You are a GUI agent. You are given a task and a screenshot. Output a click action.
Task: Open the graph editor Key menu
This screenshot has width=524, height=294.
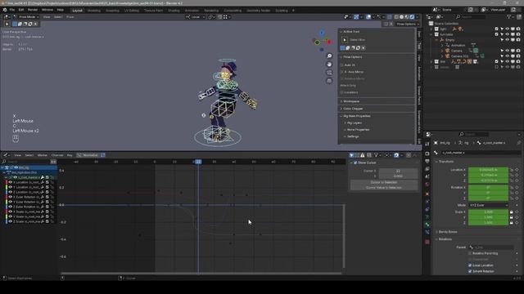[70, 155]
